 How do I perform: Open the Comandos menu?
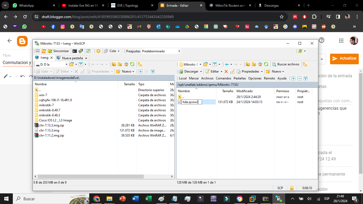[x=223, y=78]
